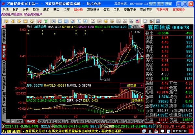Click the cascading windows icon in status bar
Screen dimensions: 195x135
click(x=144, y=131)
